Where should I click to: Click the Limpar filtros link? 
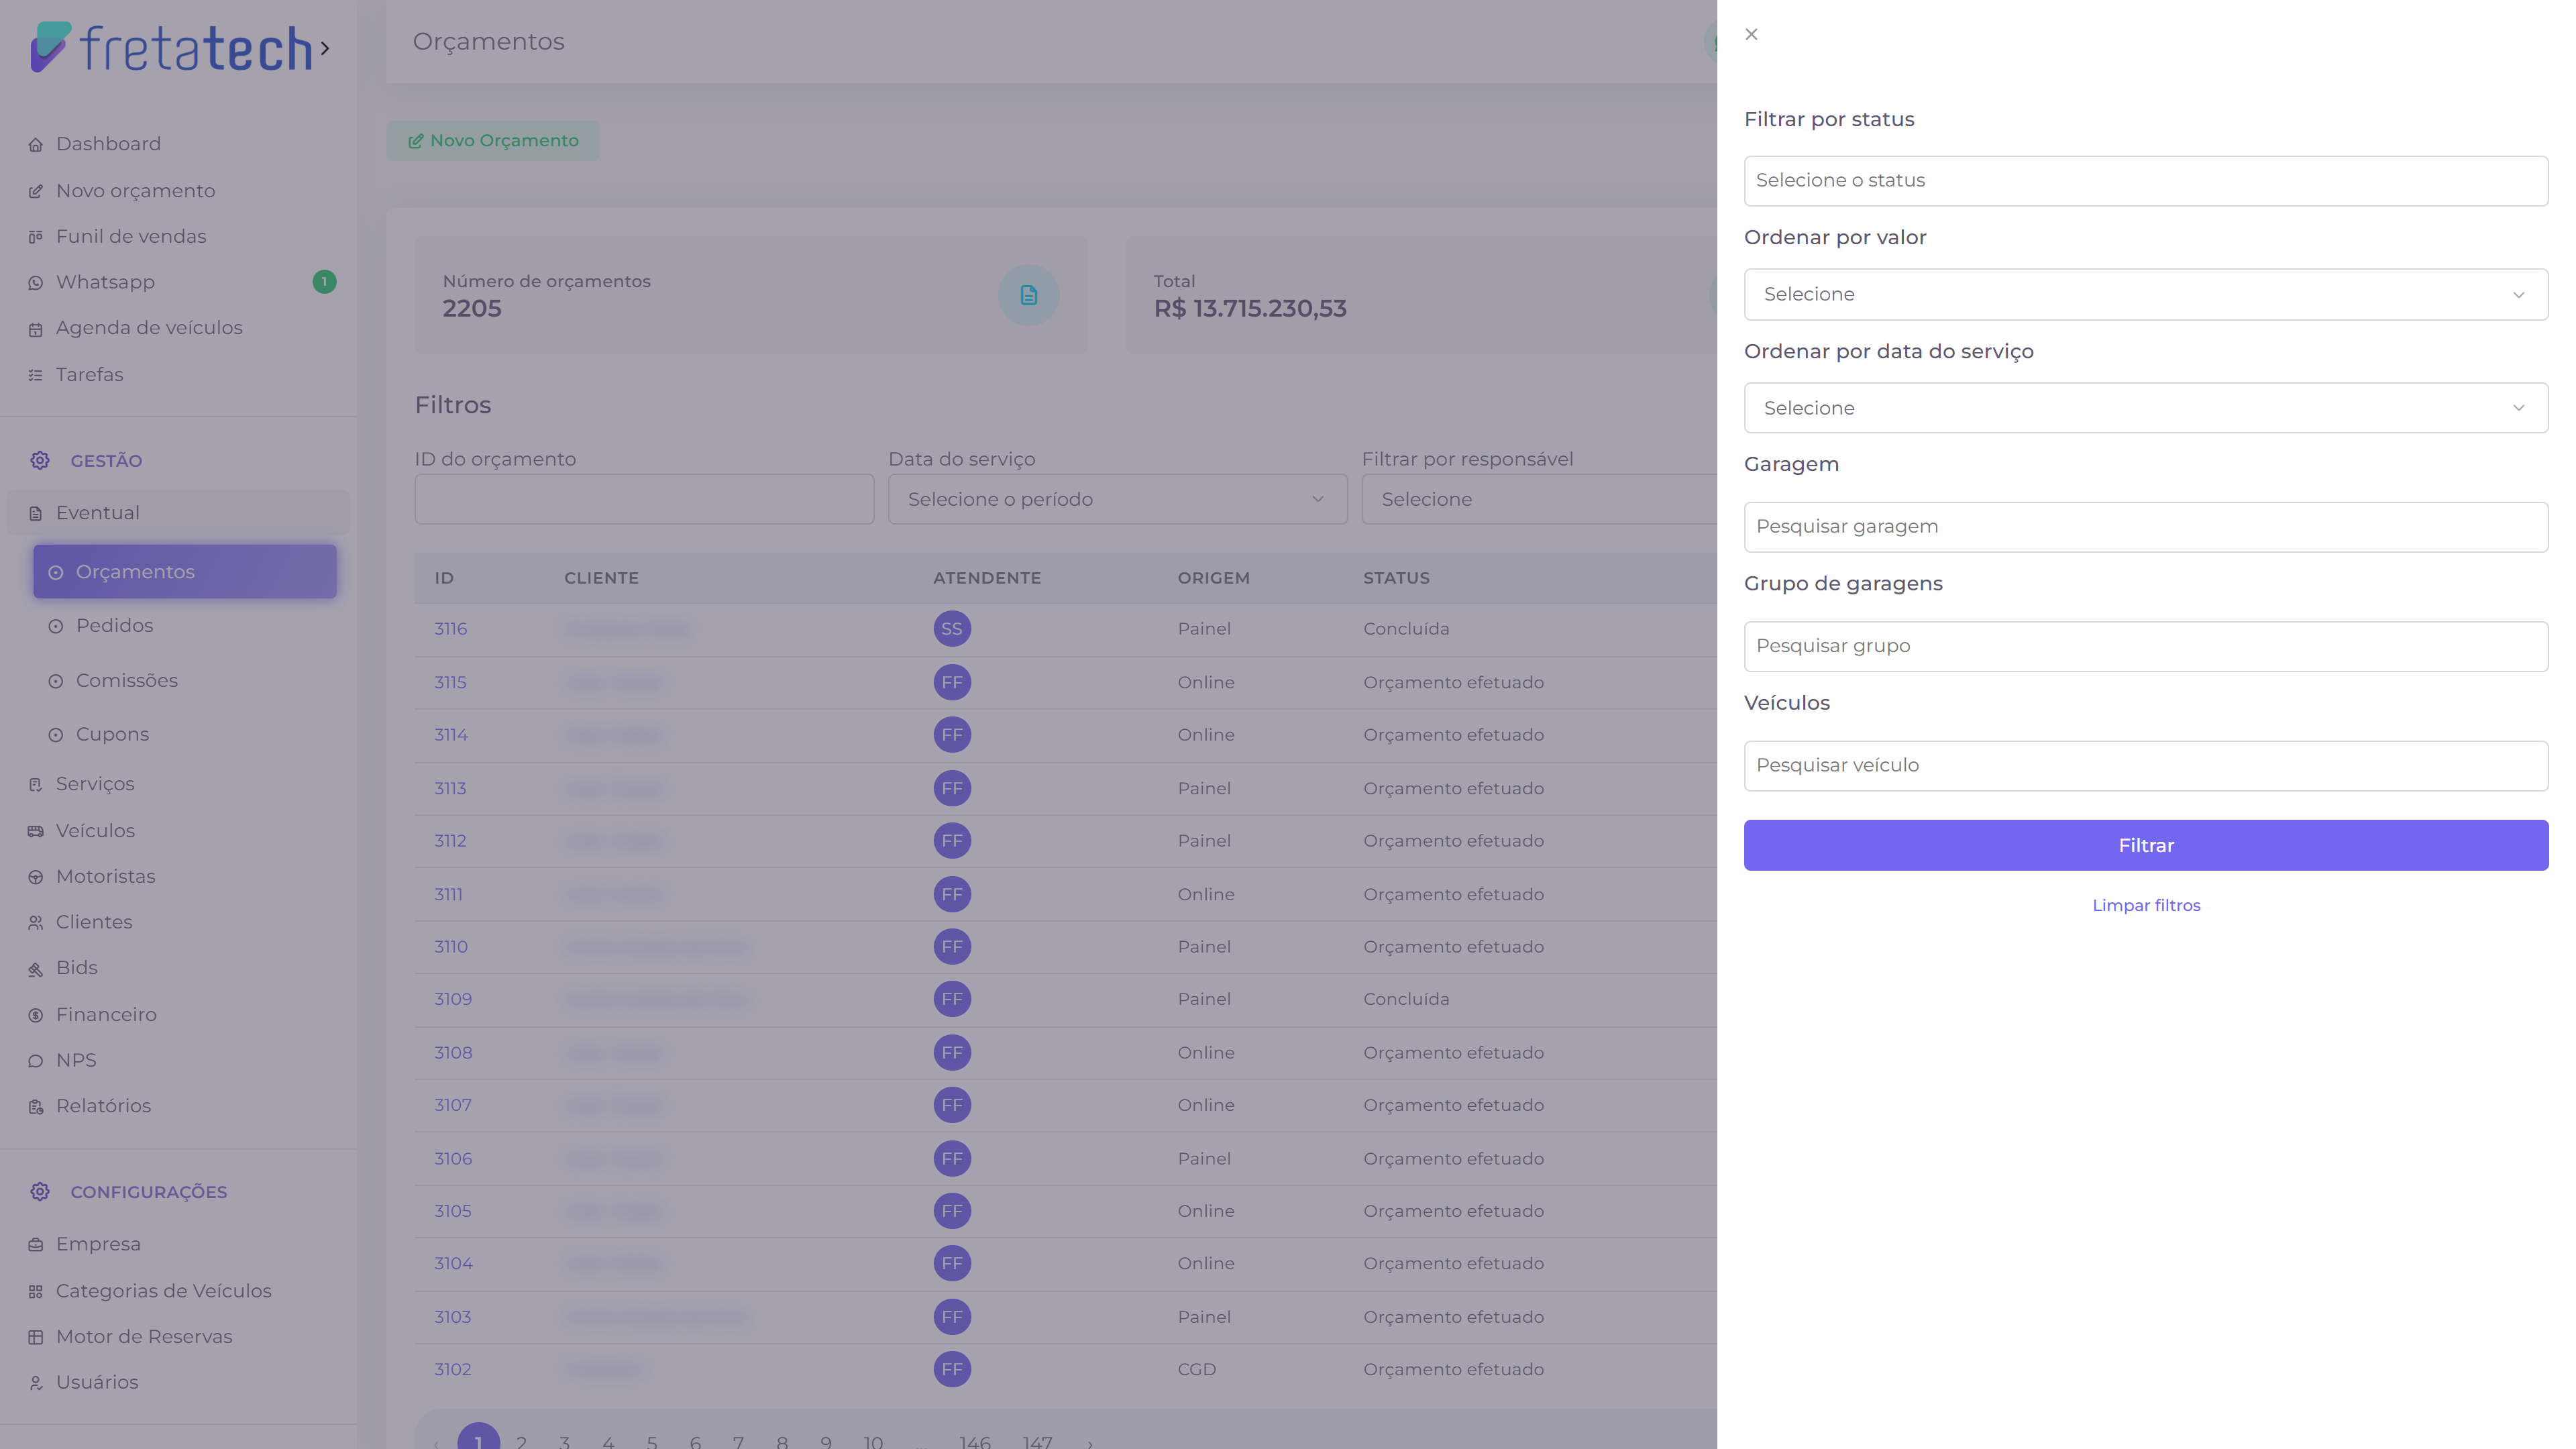2146,905
